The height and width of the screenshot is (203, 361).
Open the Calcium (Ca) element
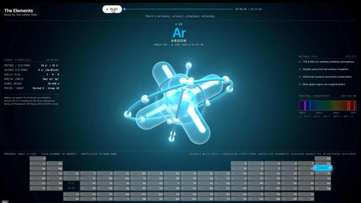click(55, 173)
